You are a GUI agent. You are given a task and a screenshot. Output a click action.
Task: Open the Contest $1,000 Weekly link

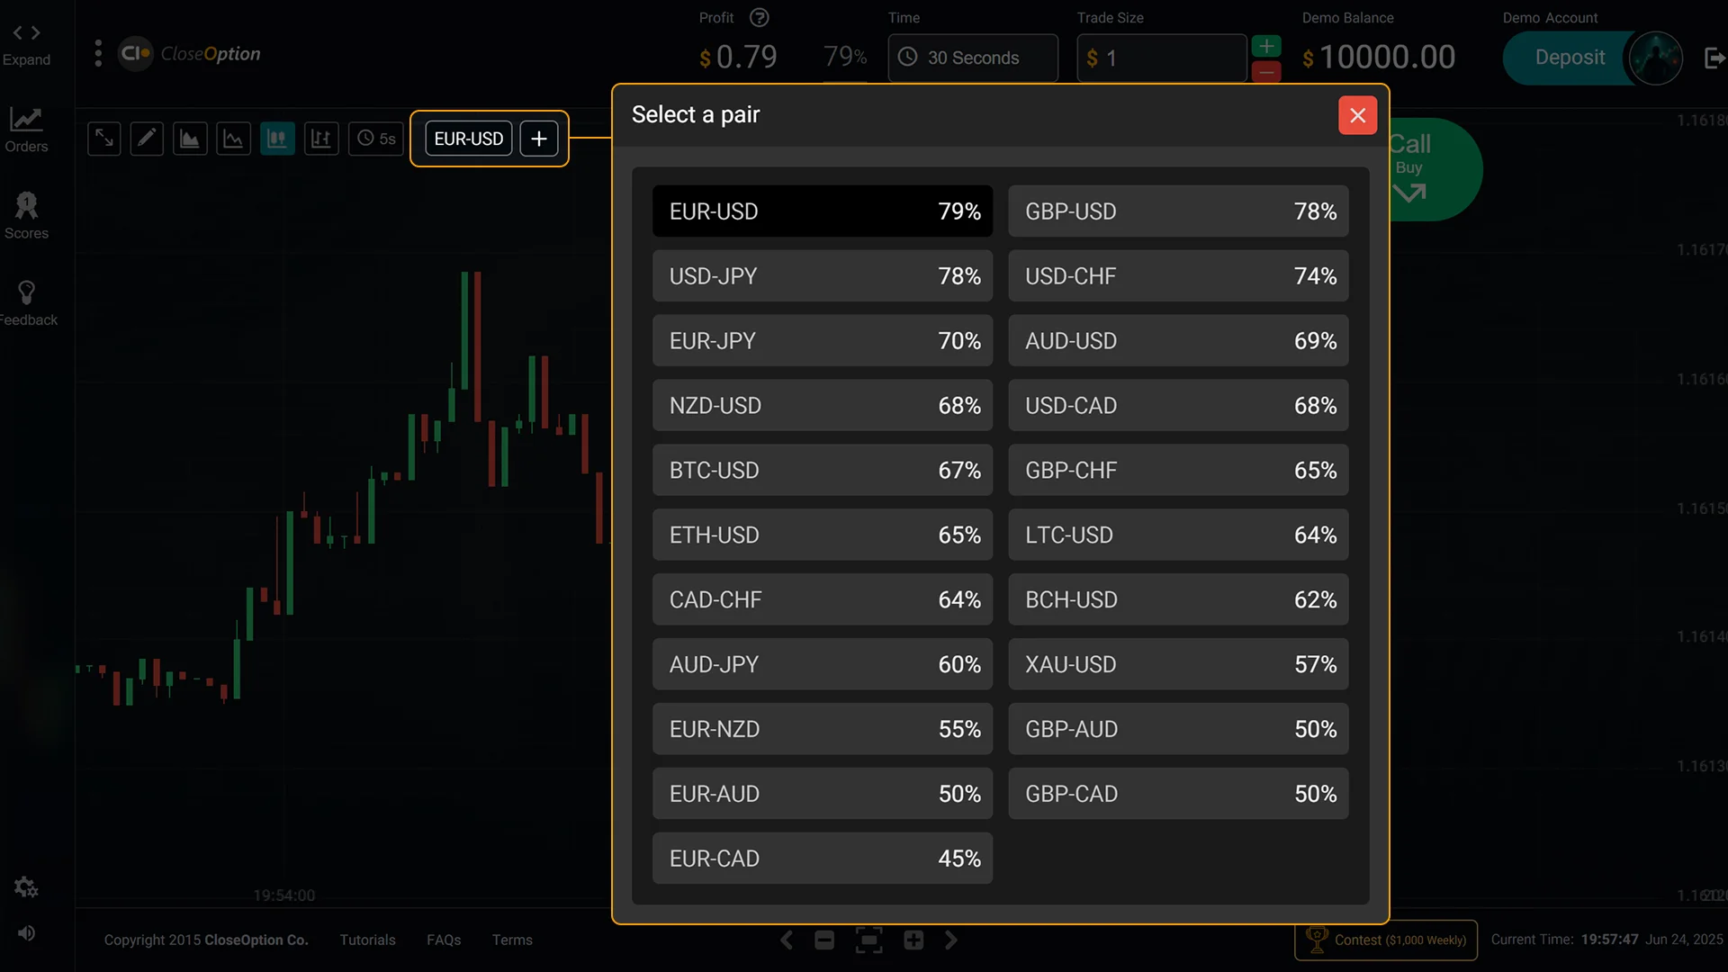click(1386, 939)
